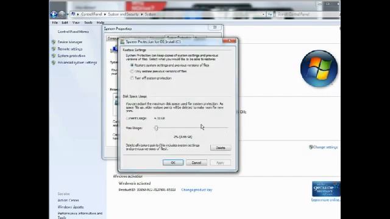Open the recent pages dropdown arrow

click(x=68, y=15)
